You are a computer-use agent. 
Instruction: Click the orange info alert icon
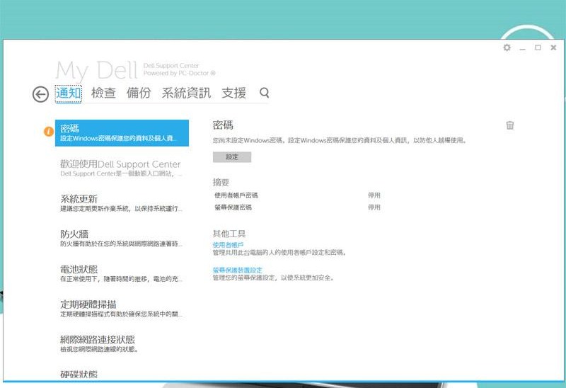pyautogui.click(x=48, y=132)
